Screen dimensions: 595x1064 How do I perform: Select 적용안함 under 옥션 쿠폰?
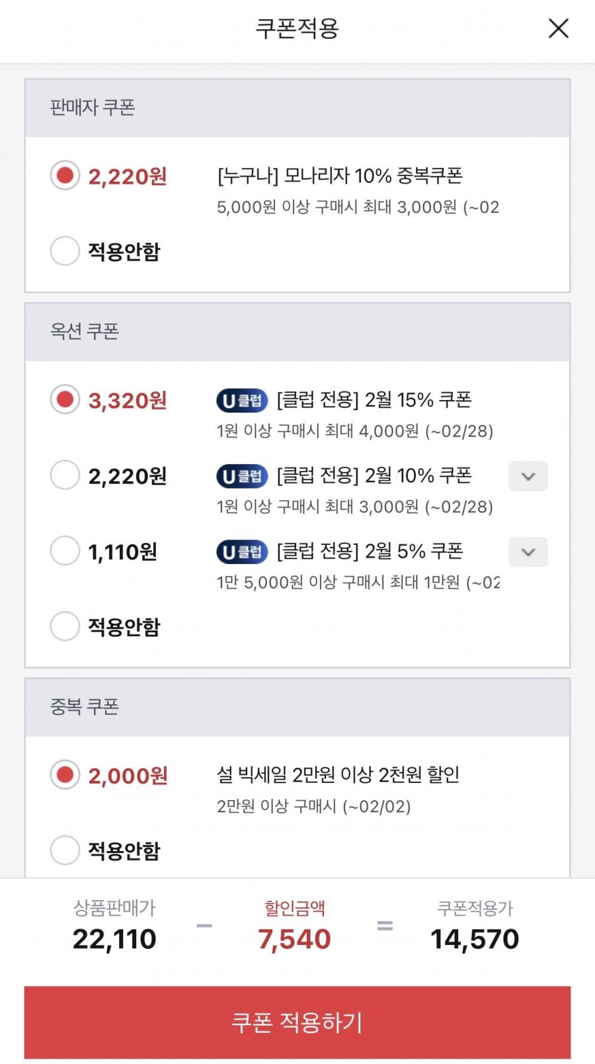click(x=65, y=626)
